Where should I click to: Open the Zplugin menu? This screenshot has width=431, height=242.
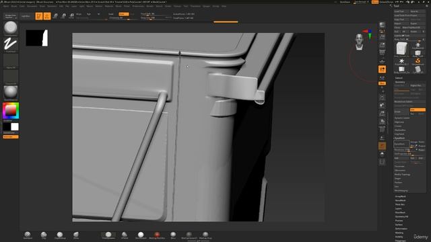[207, 6]
